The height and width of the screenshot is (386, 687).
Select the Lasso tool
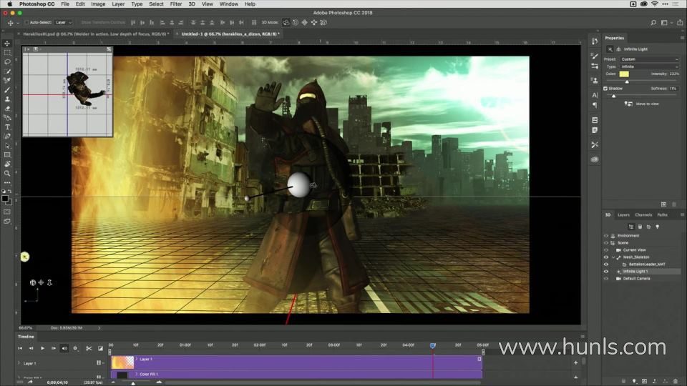click(7, 61)
